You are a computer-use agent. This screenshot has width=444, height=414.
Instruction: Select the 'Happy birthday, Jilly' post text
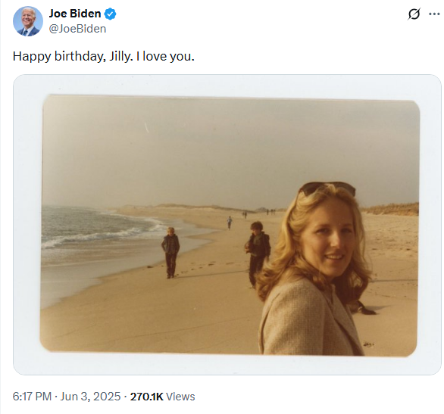(103, 56)
